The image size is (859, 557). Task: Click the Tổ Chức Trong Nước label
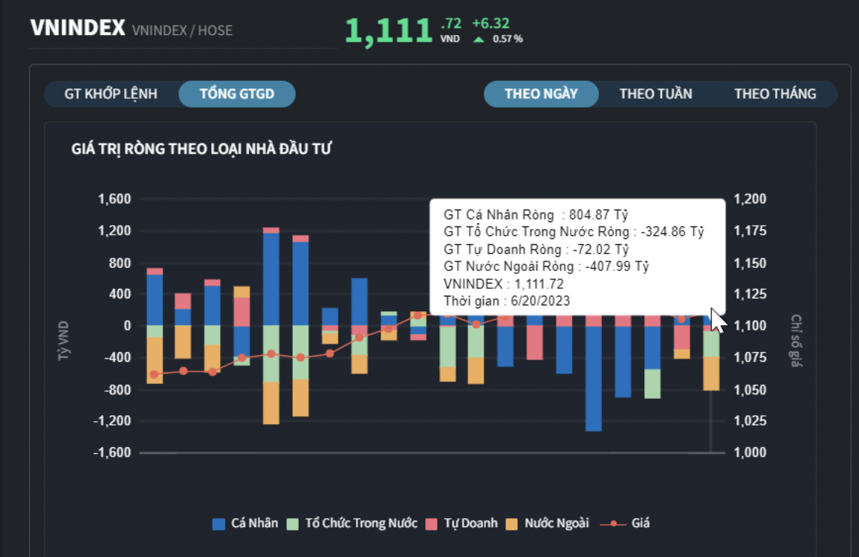(361, 524)
